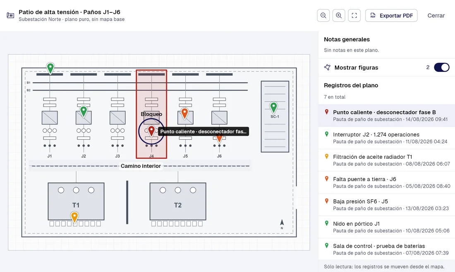Image resolution: width=455 pixels, height=272 pixels.
Task: Toggle the Mostrar figuras switch off
Action: 442,67
